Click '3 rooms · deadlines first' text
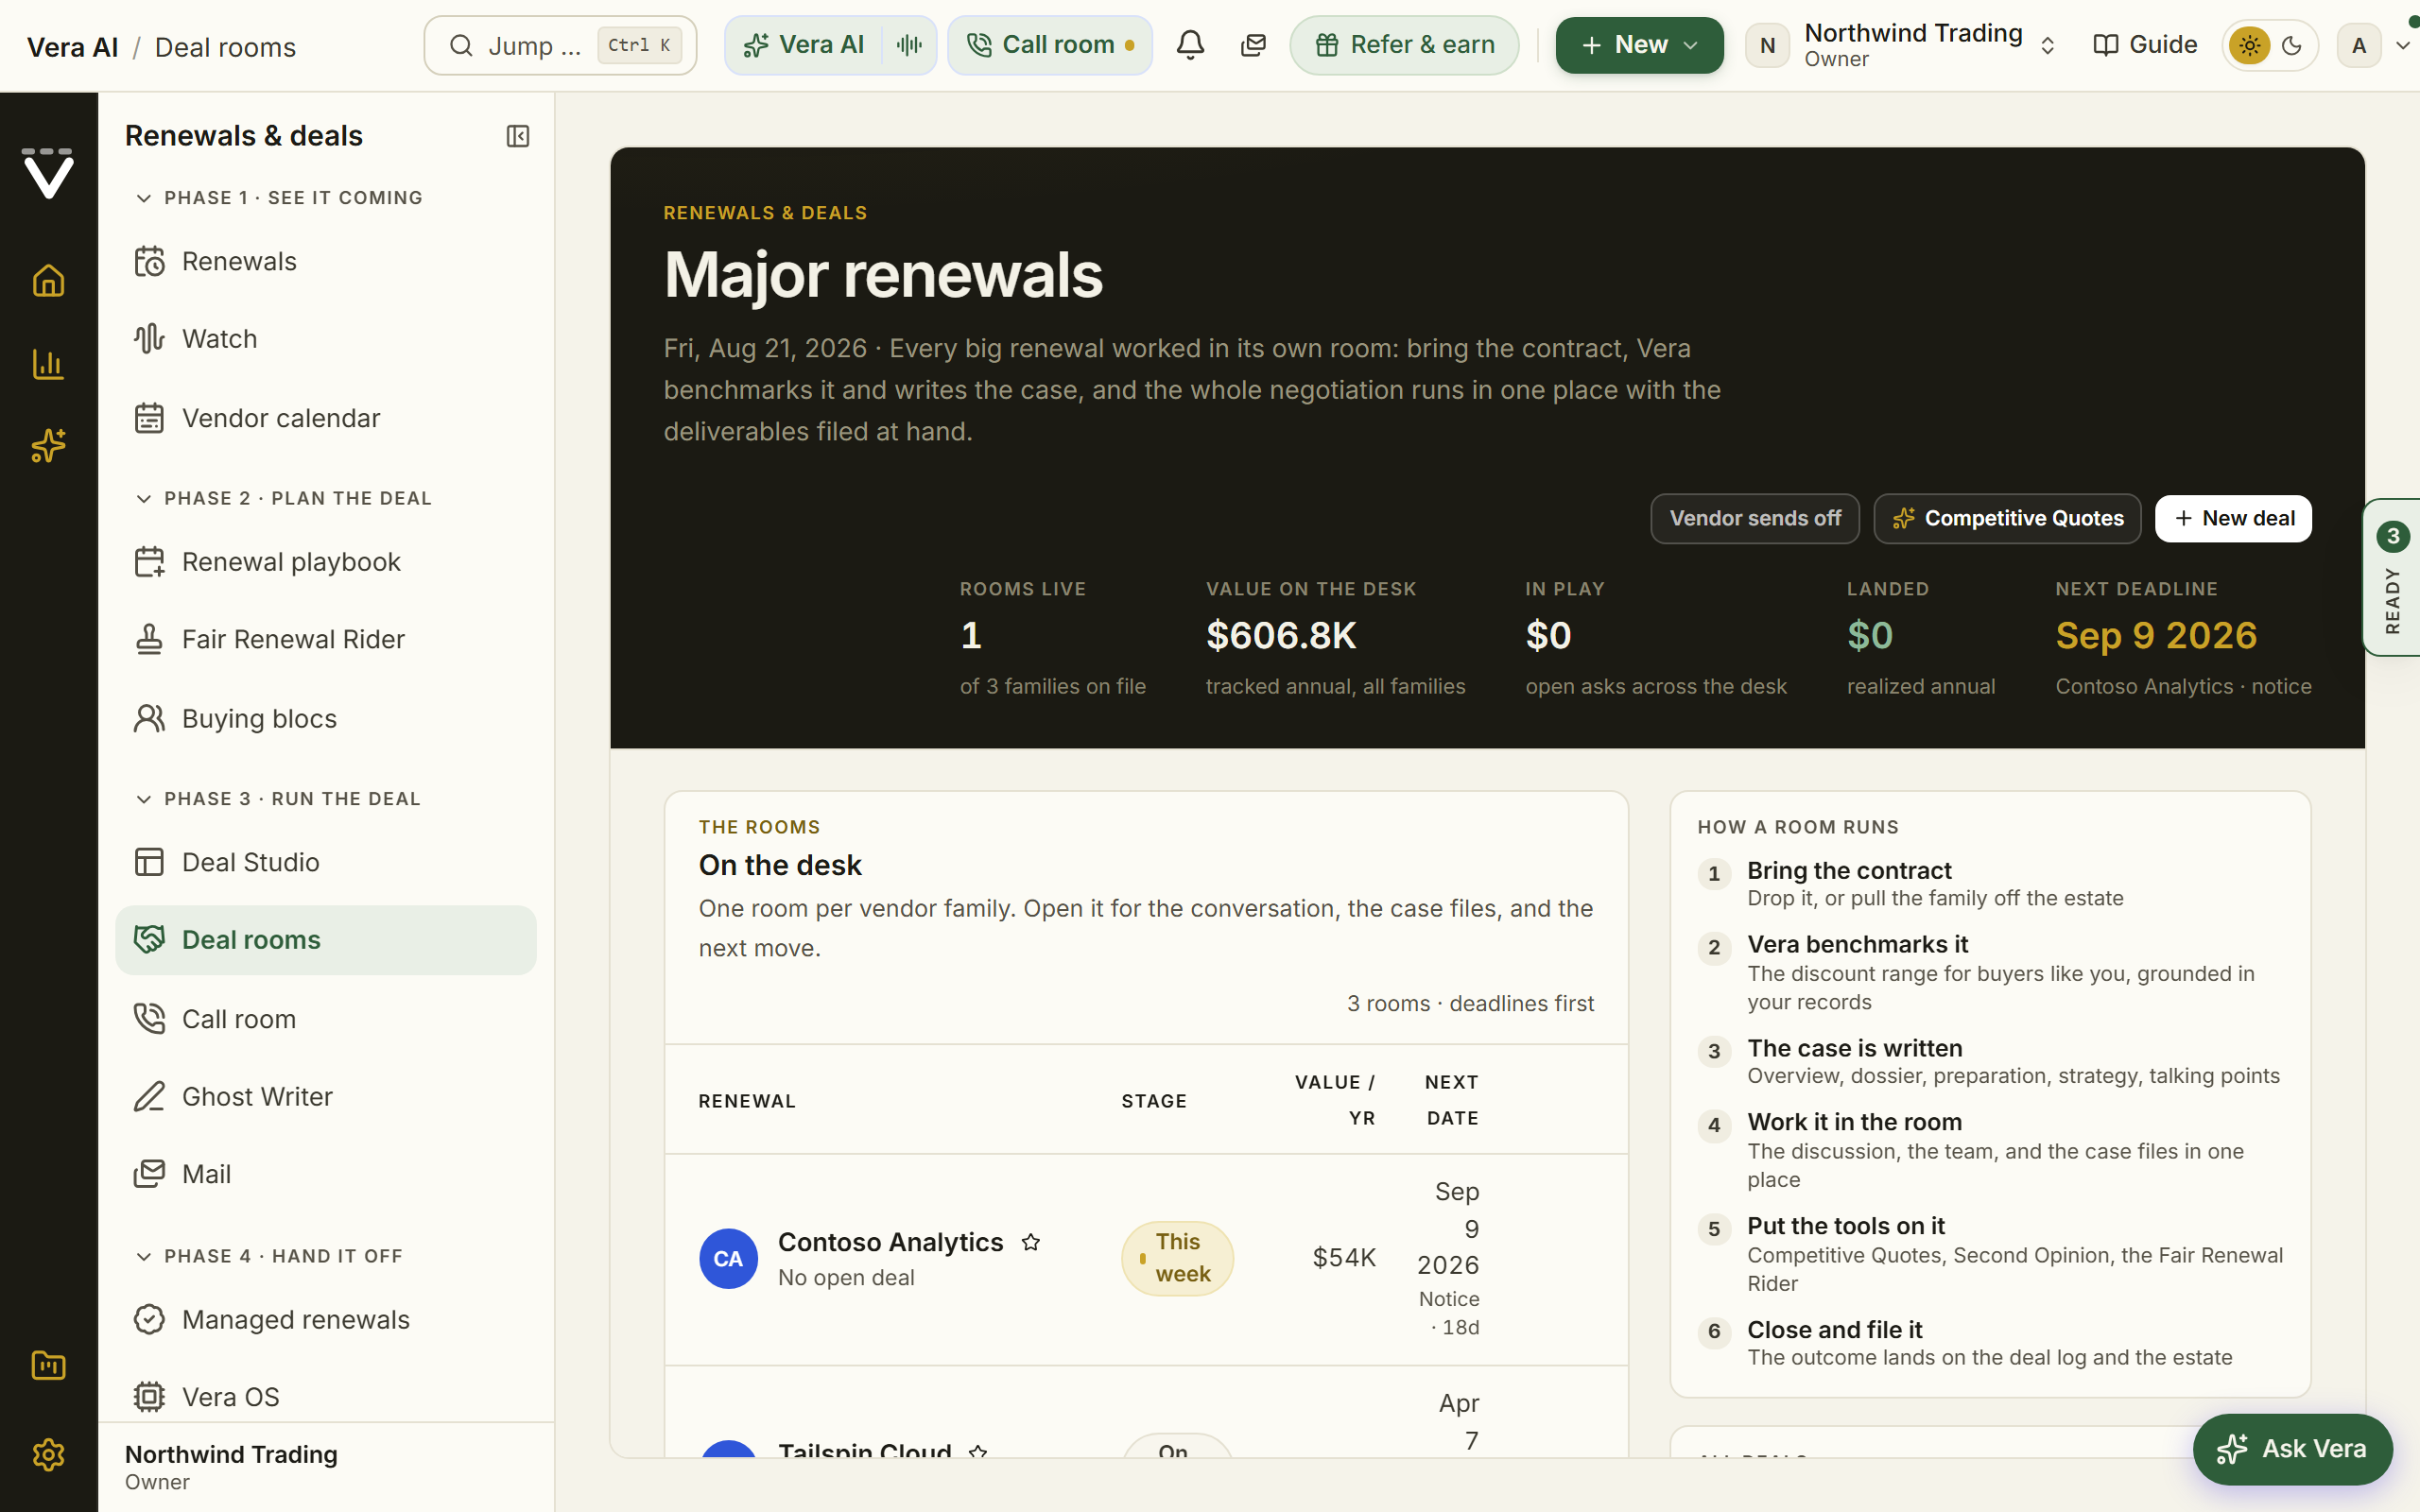This screenshot has width=2420, height=1512. coord(1470,1003)
